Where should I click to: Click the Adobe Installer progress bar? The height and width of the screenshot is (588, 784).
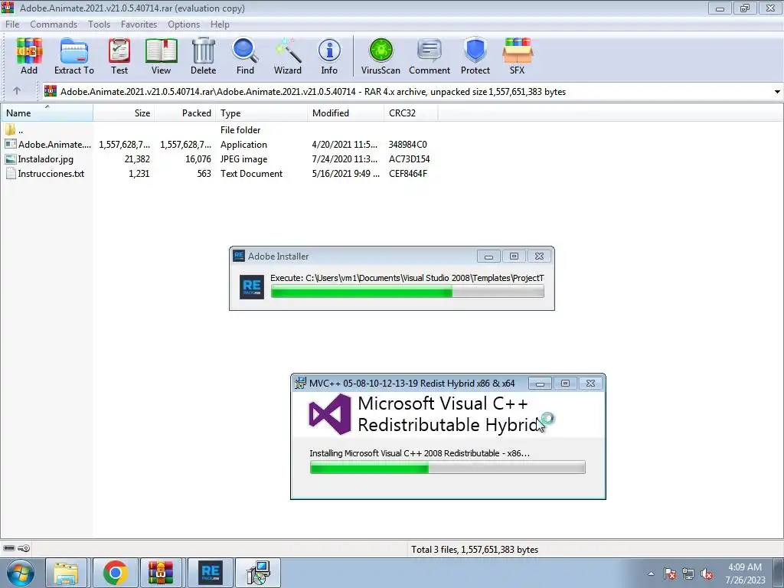pyautogui.click(x=407, y=291)
